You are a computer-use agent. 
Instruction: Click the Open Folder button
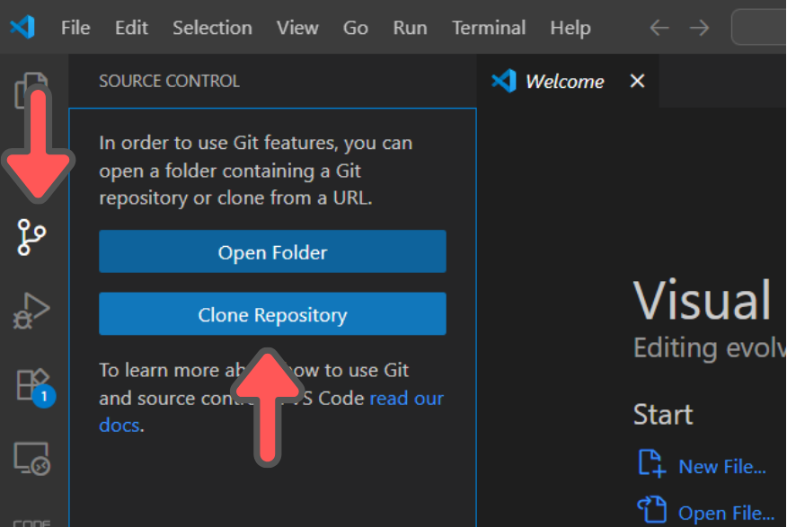[x=272, y=251]
